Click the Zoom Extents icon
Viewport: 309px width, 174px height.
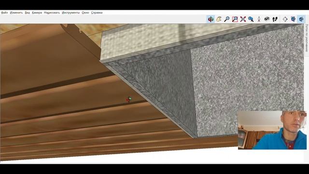pos(243,19)
